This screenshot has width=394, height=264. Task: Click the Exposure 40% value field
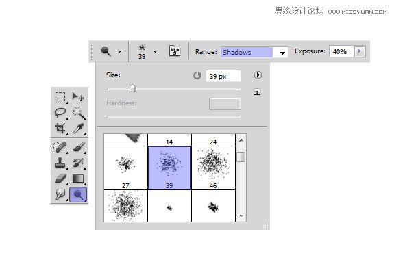tap(342, 51)
